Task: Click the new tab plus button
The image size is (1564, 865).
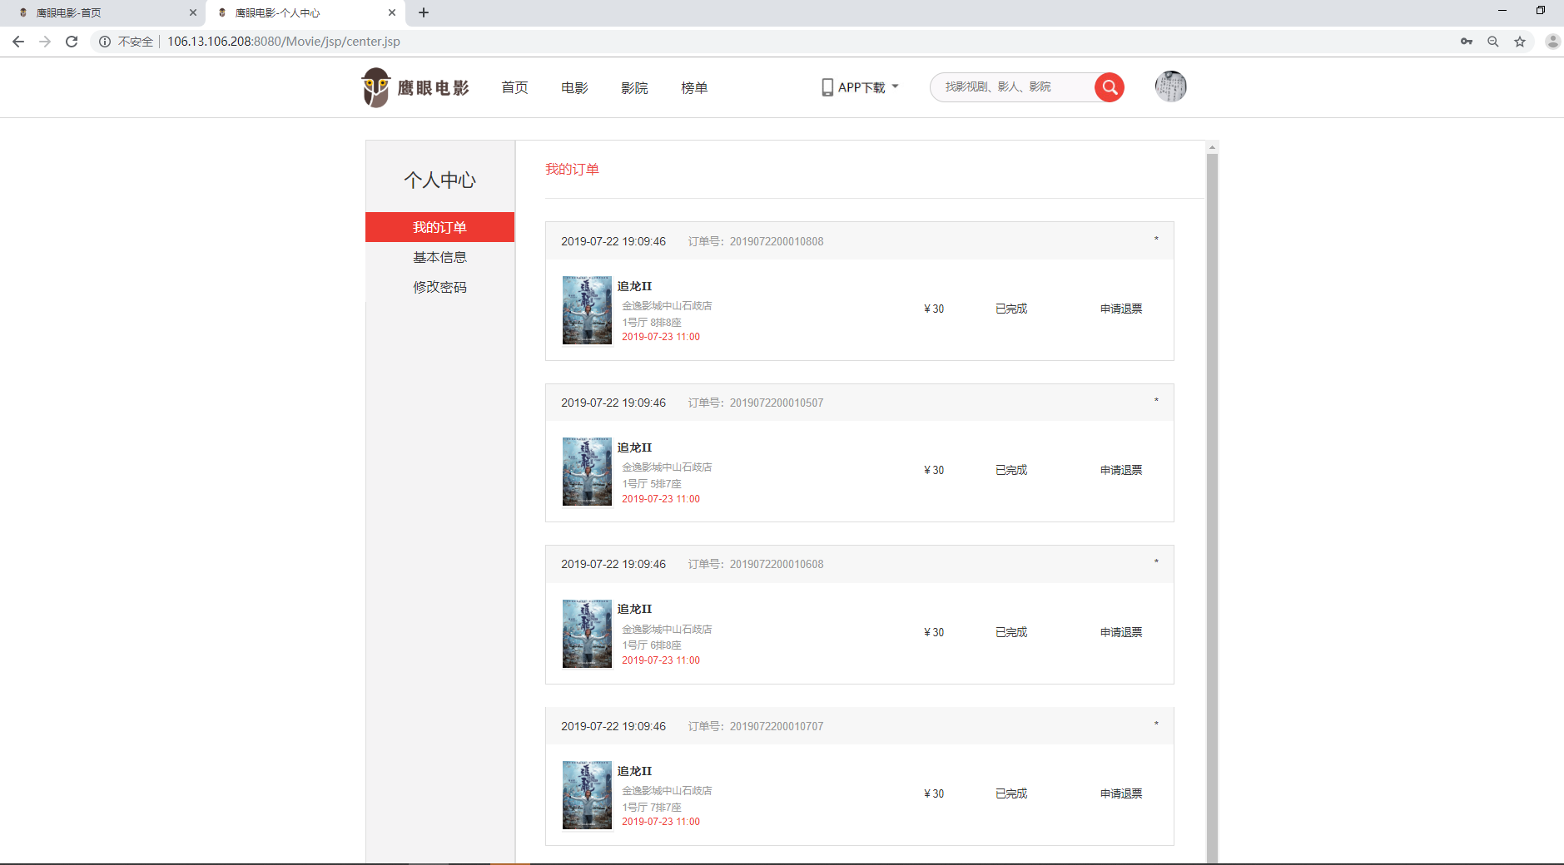Action: [x=425, y=12]
